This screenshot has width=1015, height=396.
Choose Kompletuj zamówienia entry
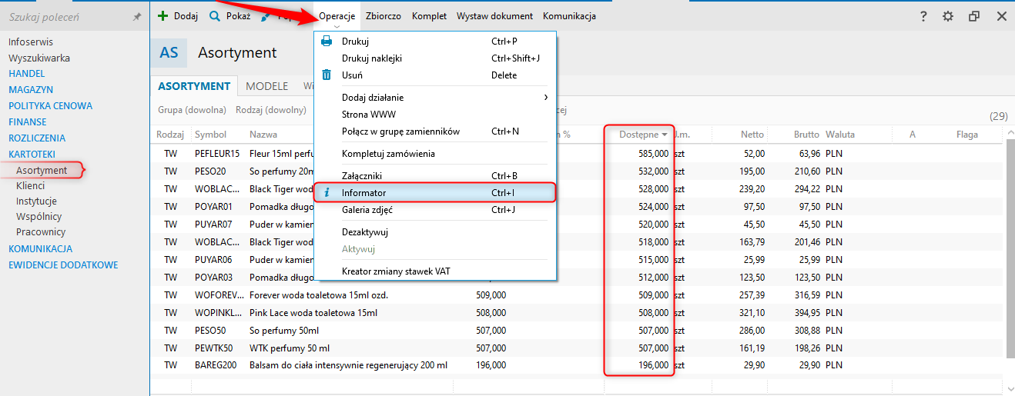435,153
